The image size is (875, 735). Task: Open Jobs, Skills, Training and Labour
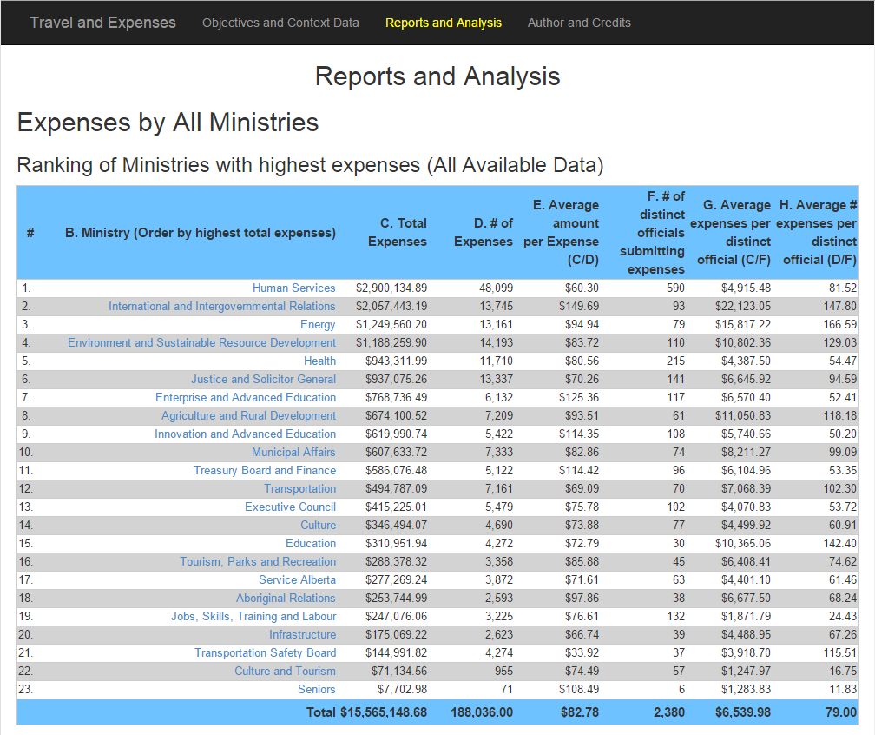coord(253,617)
